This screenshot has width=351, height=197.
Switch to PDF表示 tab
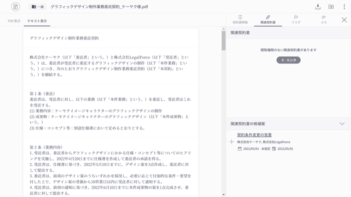pos(14,21)
